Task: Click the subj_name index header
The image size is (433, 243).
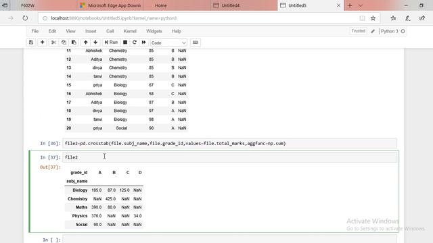Action: [x=76, y=182]
